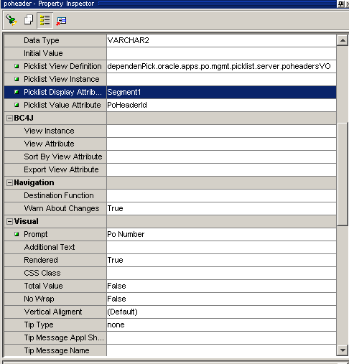Click green marker beside Picklist Value Attribute
349x364 pixels.
point(17,105)
